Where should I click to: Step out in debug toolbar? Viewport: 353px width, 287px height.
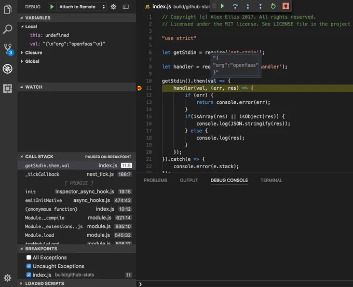coord(260,6)
